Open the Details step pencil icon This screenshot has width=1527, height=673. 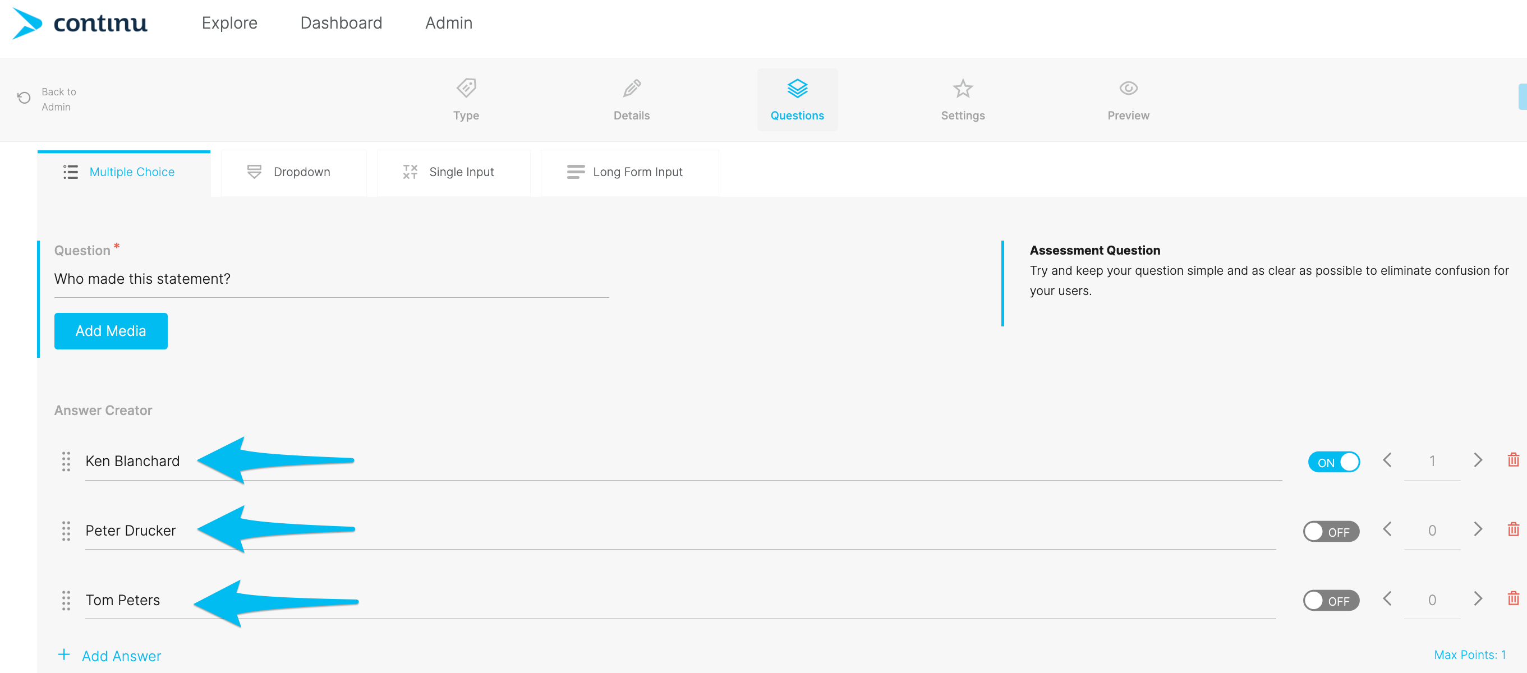coord(631,88)
